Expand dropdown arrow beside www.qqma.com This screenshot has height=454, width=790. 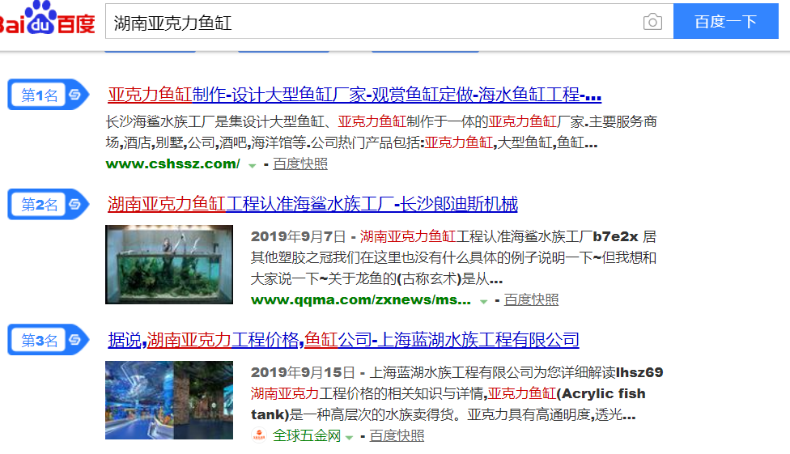pyautogui.click(x=483, y=301)
